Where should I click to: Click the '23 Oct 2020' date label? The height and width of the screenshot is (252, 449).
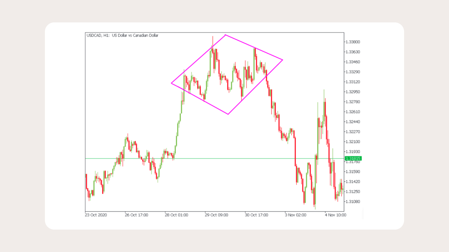[x=96, y=215]
